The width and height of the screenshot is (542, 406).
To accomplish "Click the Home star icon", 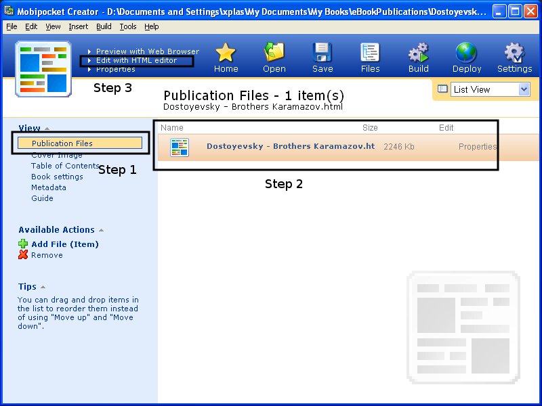I will (226, 53).
